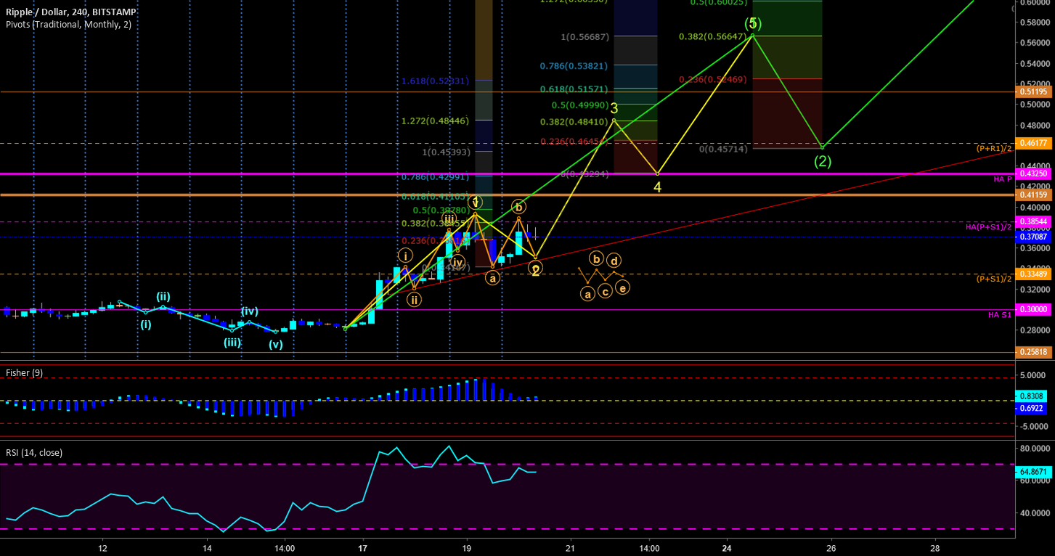Select the circled 'iv' wave label
The height and width of the screenshot is (556, 1055).
click(x=457, y=262)
